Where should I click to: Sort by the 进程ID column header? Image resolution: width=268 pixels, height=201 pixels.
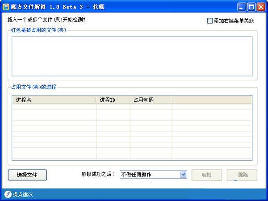coord(113,100)
